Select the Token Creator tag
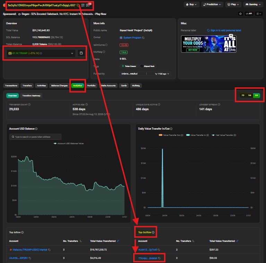 click(x=129, y=66)
